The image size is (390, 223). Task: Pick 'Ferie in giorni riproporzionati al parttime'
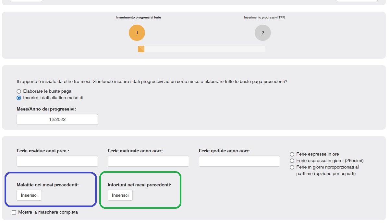[x=292, y=167]
